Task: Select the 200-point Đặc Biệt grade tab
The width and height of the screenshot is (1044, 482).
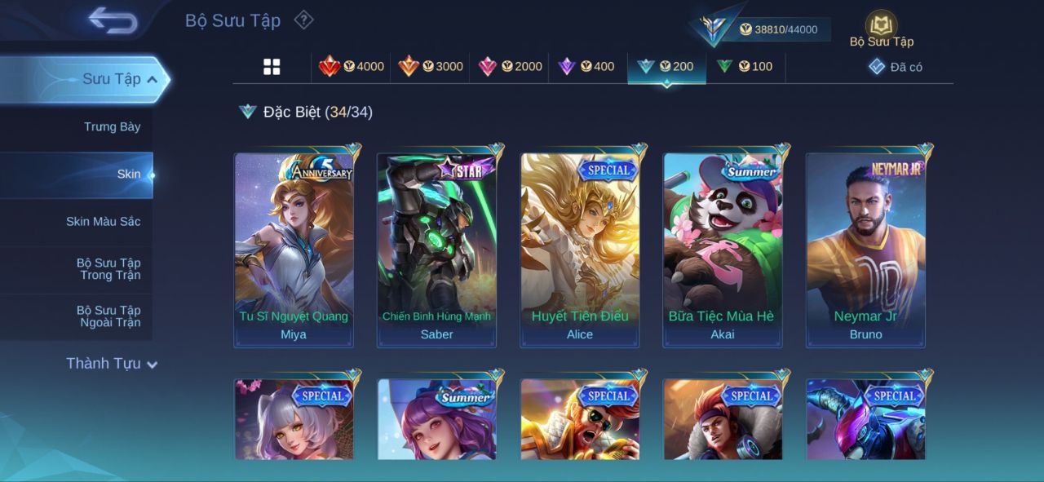Action: coord(666,68)
